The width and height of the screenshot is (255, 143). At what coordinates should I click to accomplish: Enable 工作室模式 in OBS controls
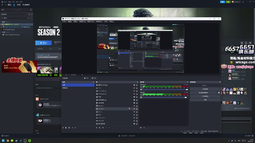coord(205,96)
